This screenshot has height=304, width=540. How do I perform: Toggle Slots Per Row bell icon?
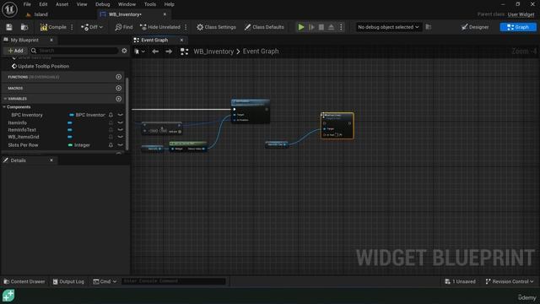pos(111,145)
